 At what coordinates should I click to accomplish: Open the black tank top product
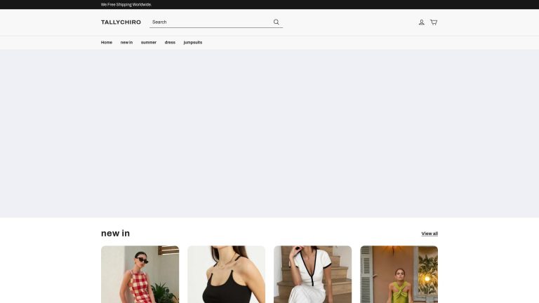[226, 281]
